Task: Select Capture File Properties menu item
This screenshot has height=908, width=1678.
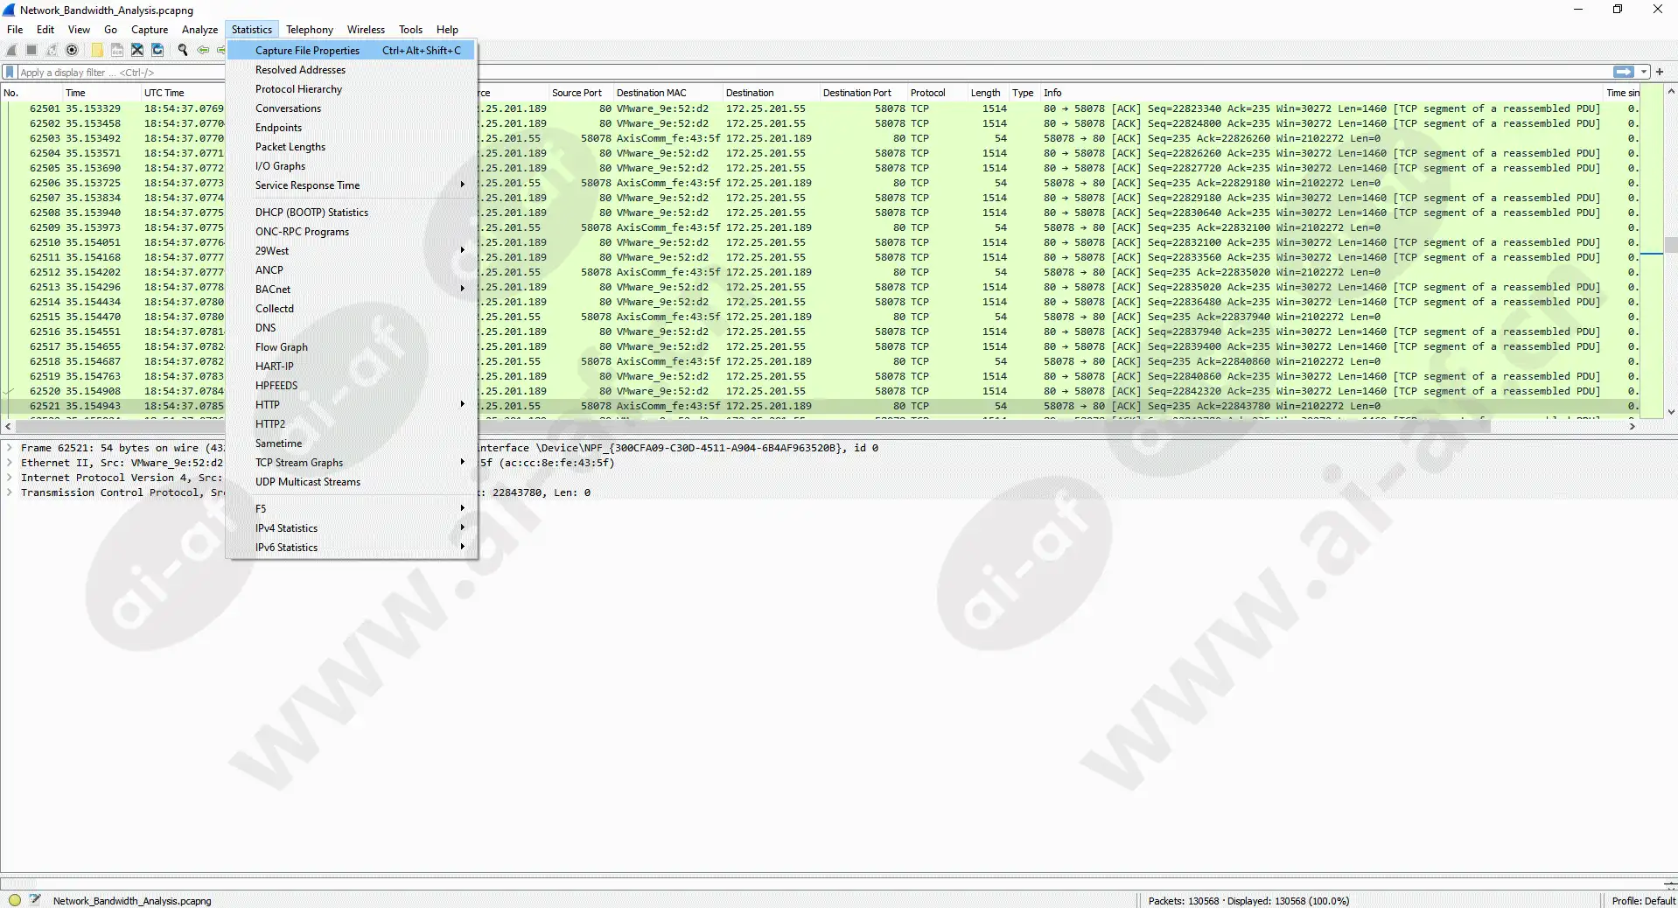Action: pyautogui.click(x=351, y=50)
